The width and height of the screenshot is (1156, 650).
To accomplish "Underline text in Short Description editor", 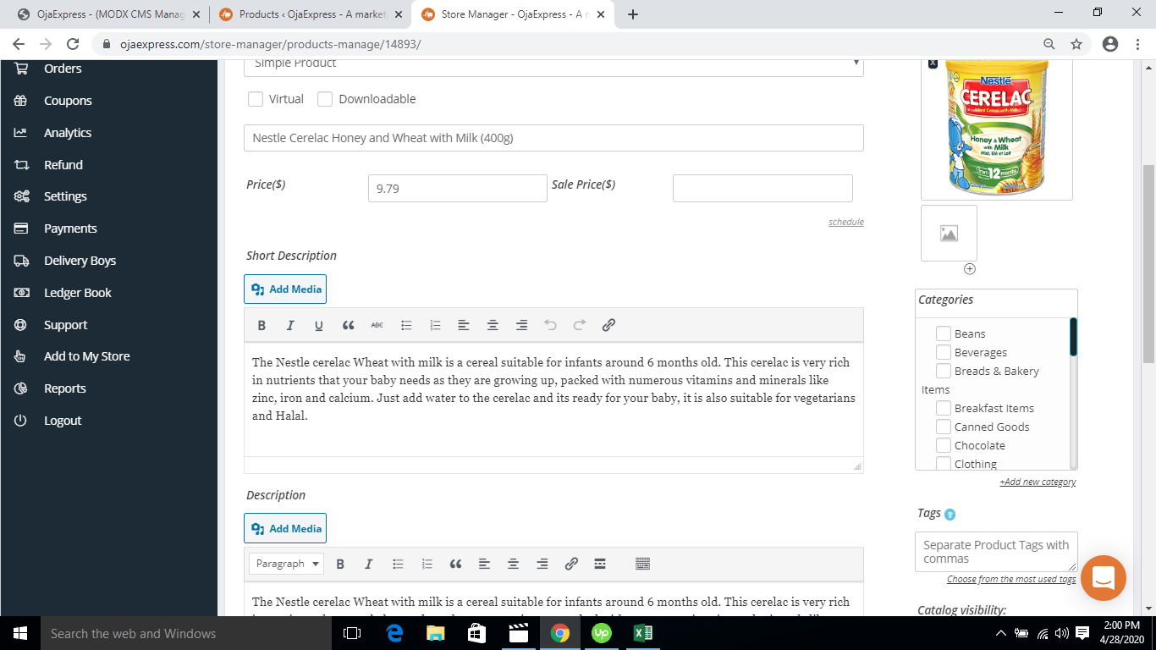I will click(x=319, y=325).
